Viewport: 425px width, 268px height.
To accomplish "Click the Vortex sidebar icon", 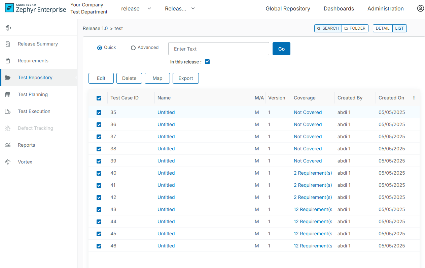I will click(8, 162).
